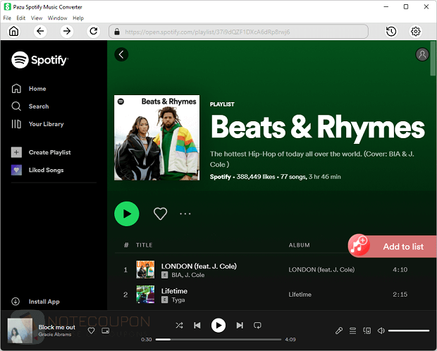Click the TITLE column header
The height and width of the screenshot is (351, 437).
[x=144, y=245]
